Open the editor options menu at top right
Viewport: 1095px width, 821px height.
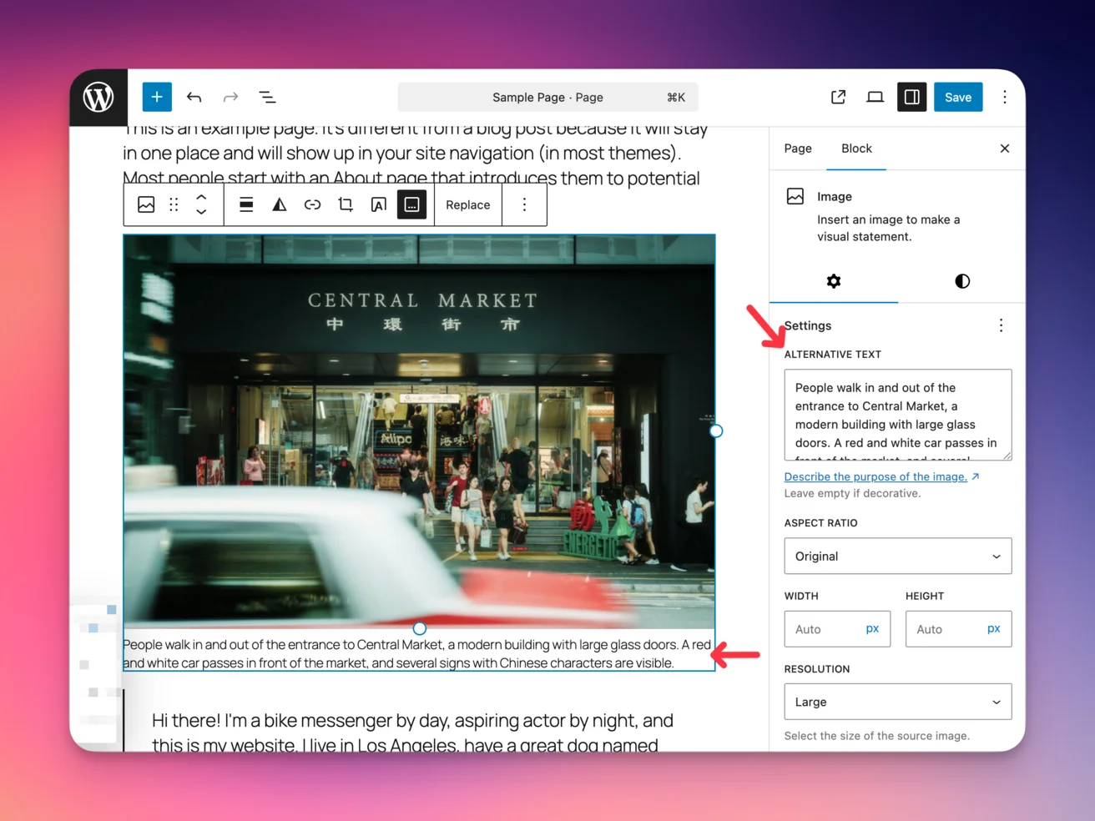click(x=1005, y=97)
